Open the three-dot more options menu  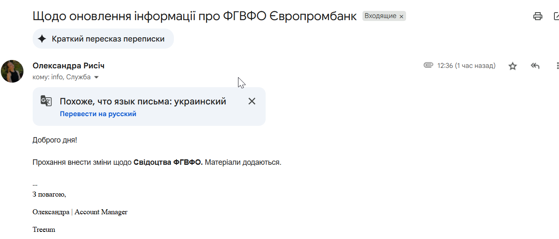(x=557, y=66)
